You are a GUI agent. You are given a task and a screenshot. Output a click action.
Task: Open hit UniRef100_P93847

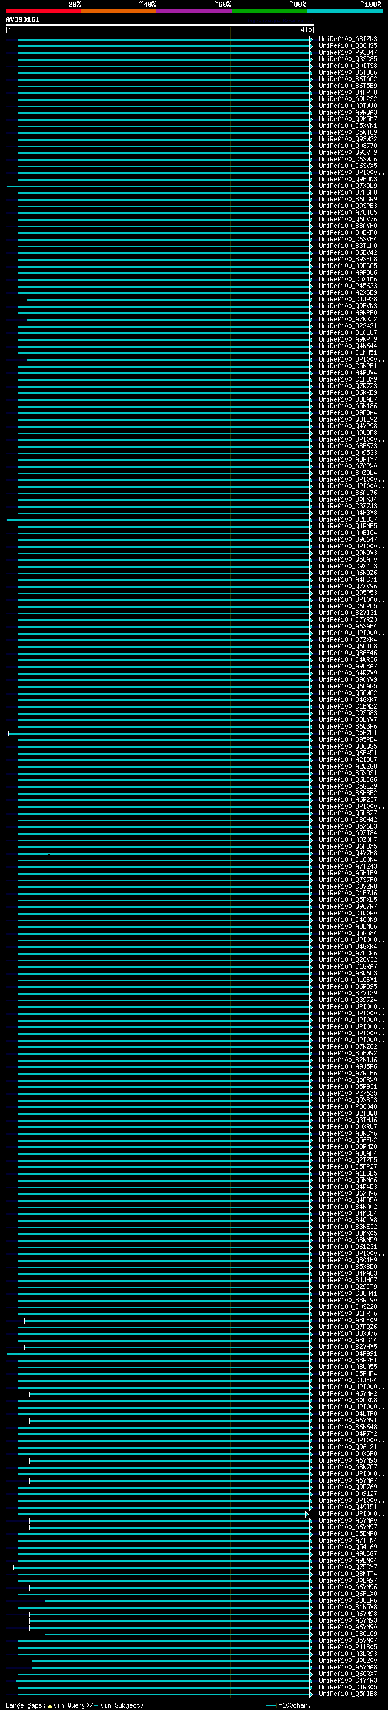348,52
